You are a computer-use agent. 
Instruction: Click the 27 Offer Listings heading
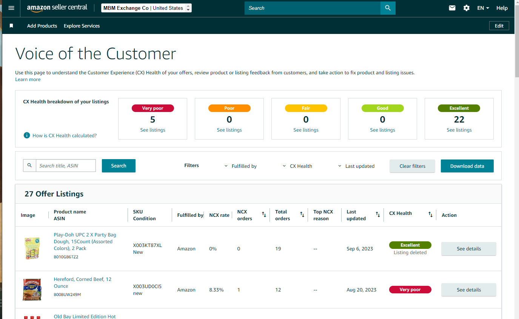[x=54, y=194]
